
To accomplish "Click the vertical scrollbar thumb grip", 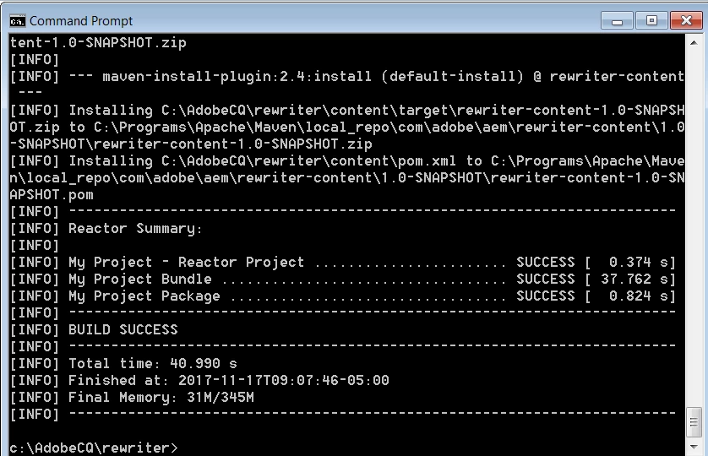I will [694, 422].
